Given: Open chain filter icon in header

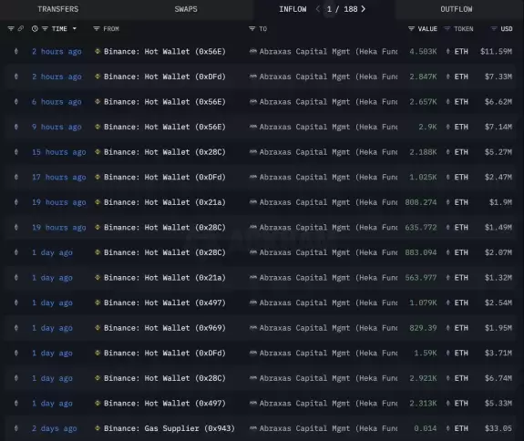Looking at the screenshot, I should click(11, 29).
